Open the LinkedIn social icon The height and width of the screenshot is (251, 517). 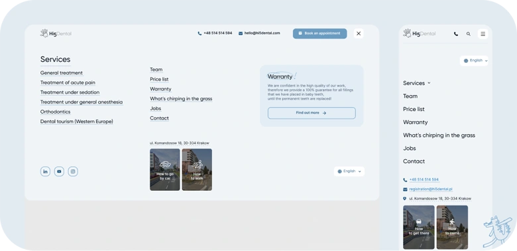[45, 172]
